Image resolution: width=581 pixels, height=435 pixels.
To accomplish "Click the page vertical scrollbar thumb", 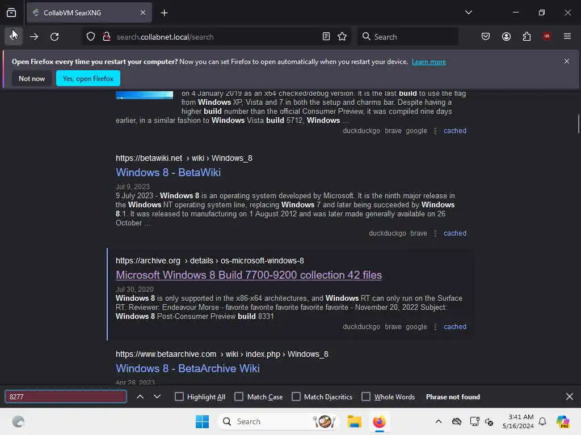I will (x=578, y=124).
